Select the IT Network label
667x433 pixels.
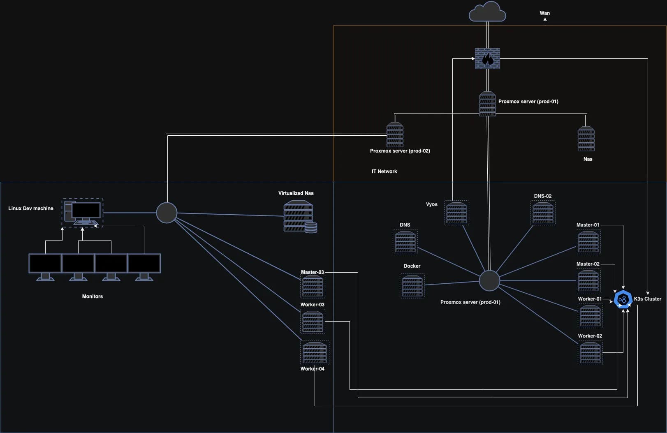point(384,171)
